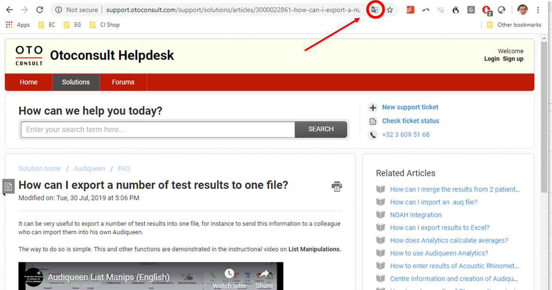Open the New support ticket link

pyautogui.click(x=410, y=107)
